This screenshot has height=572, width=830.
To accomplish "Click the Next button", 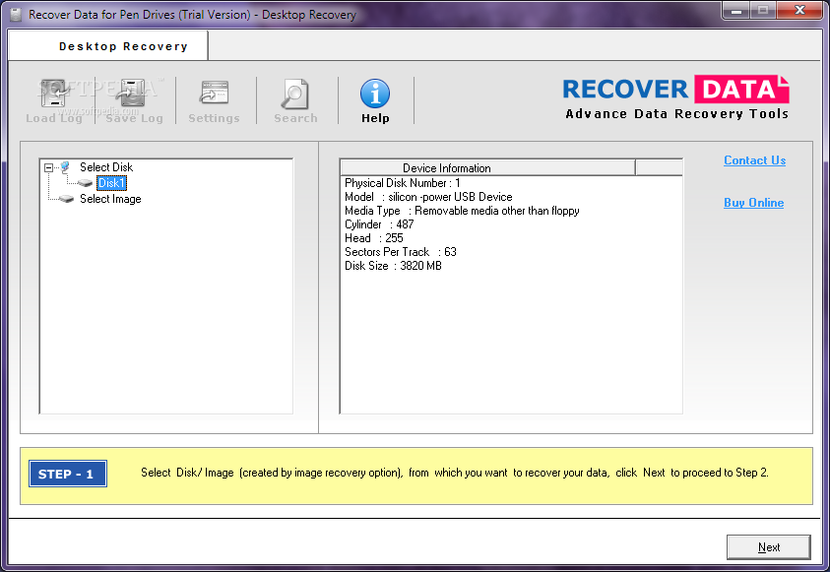I will [x=768, y=547].
